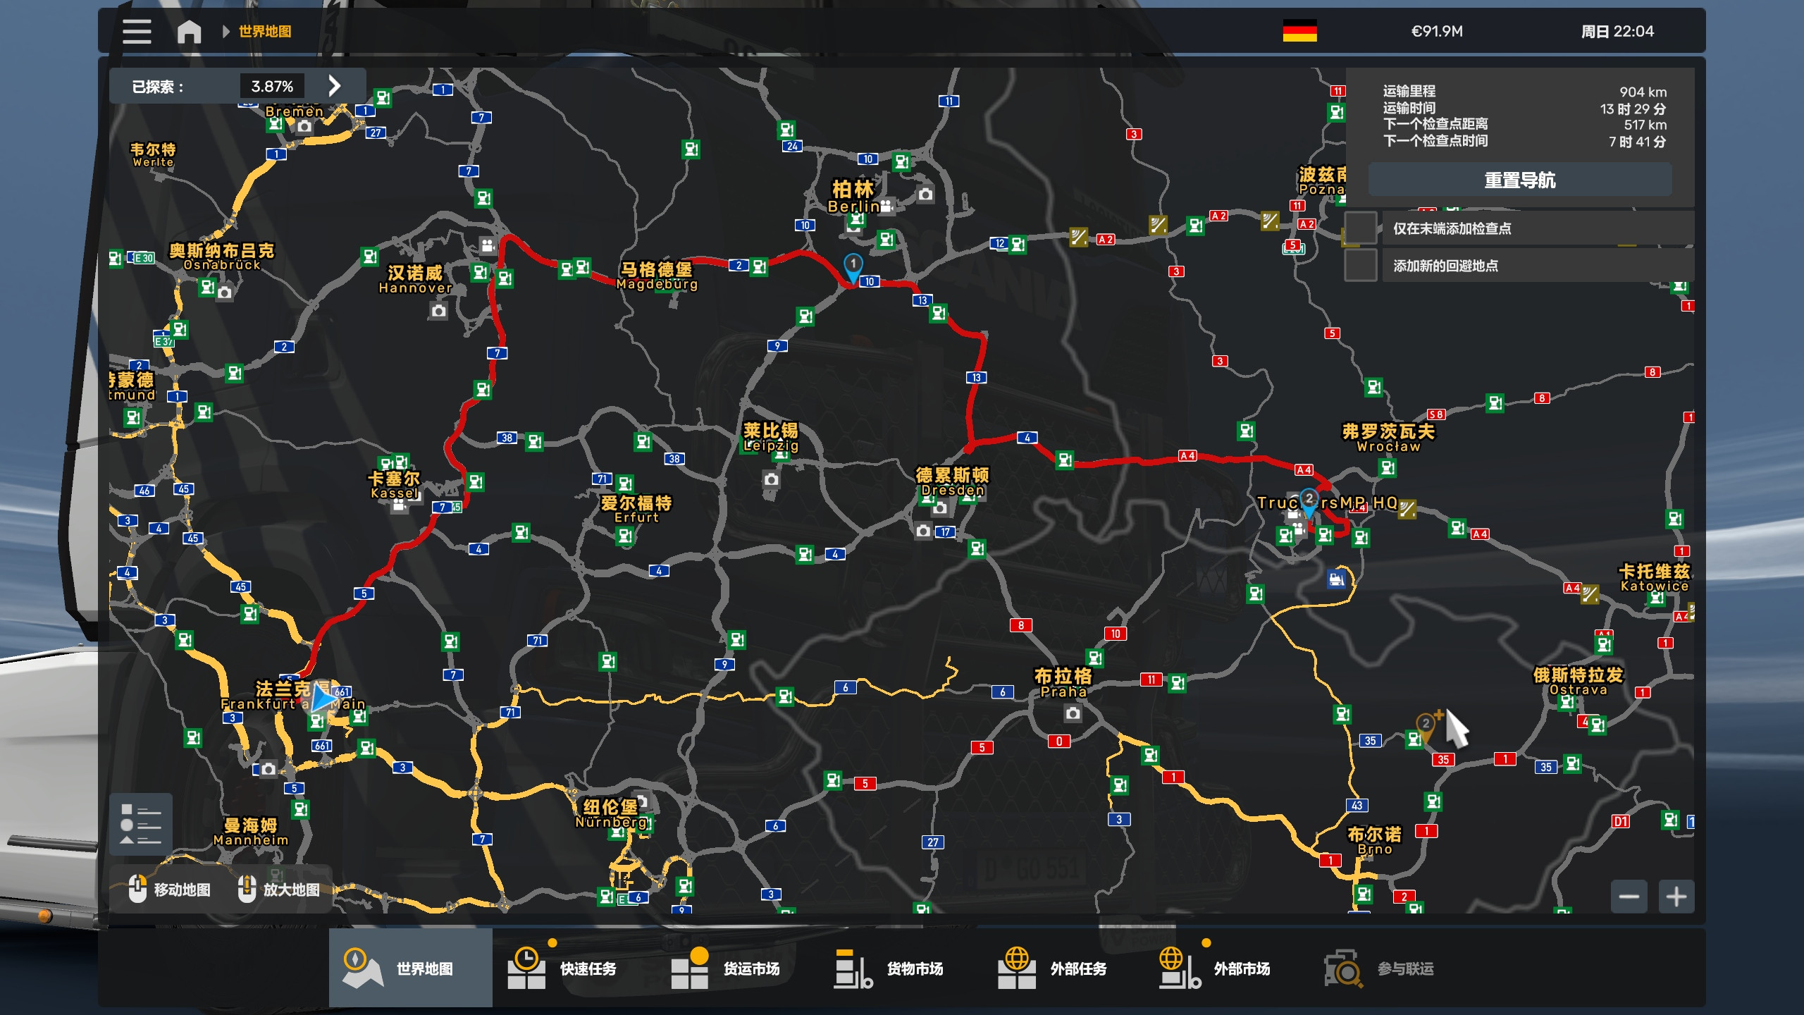Expand the 已探索 exploration arrow

[x=335, y=86]
